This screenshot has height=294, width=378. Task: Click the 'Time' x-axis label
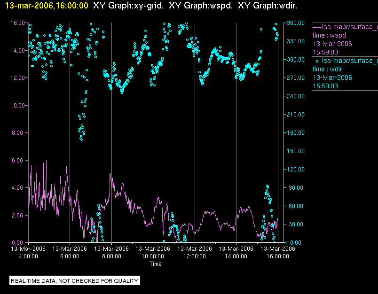[x=156, y=264]
